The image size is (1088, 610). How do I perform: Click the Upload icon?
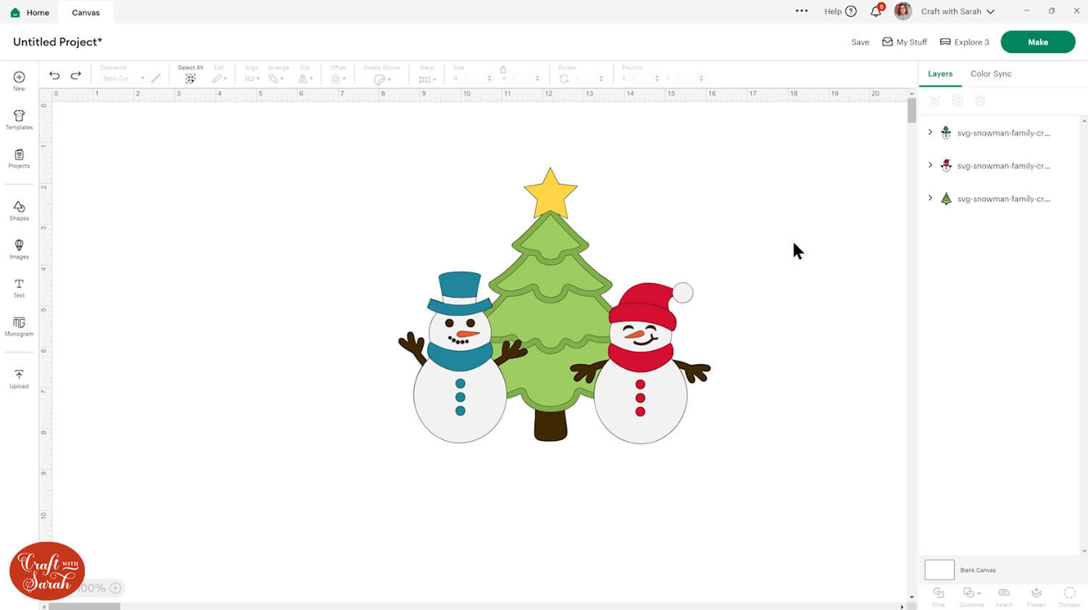(x=19, y=378)
